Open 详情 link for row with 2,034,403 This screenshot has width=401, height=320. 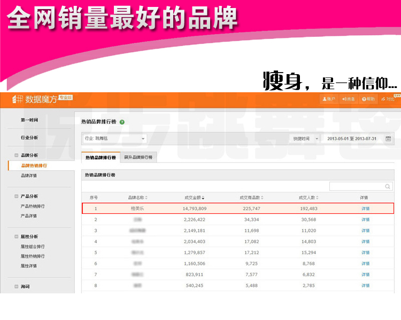(x=366, y=242)
